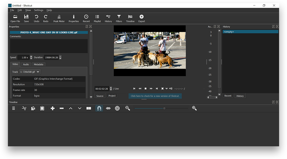
Task: Click the timeline Paste clipboard icon
Action: (42, 108)
